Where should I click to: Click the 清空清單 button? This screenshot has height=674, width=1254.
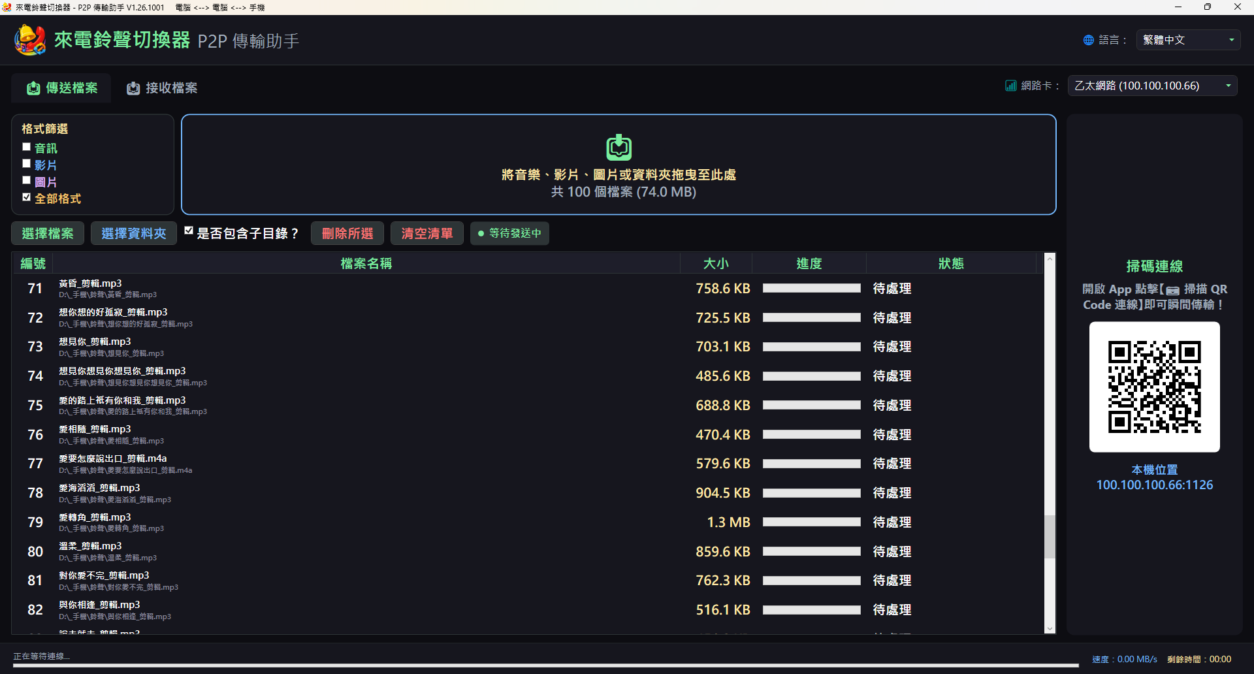click(x=427, y=234)
